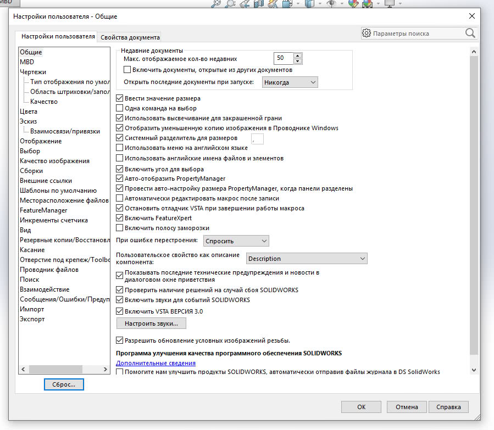Select 'Цвета' in the settings list

(x=29, y=111)
